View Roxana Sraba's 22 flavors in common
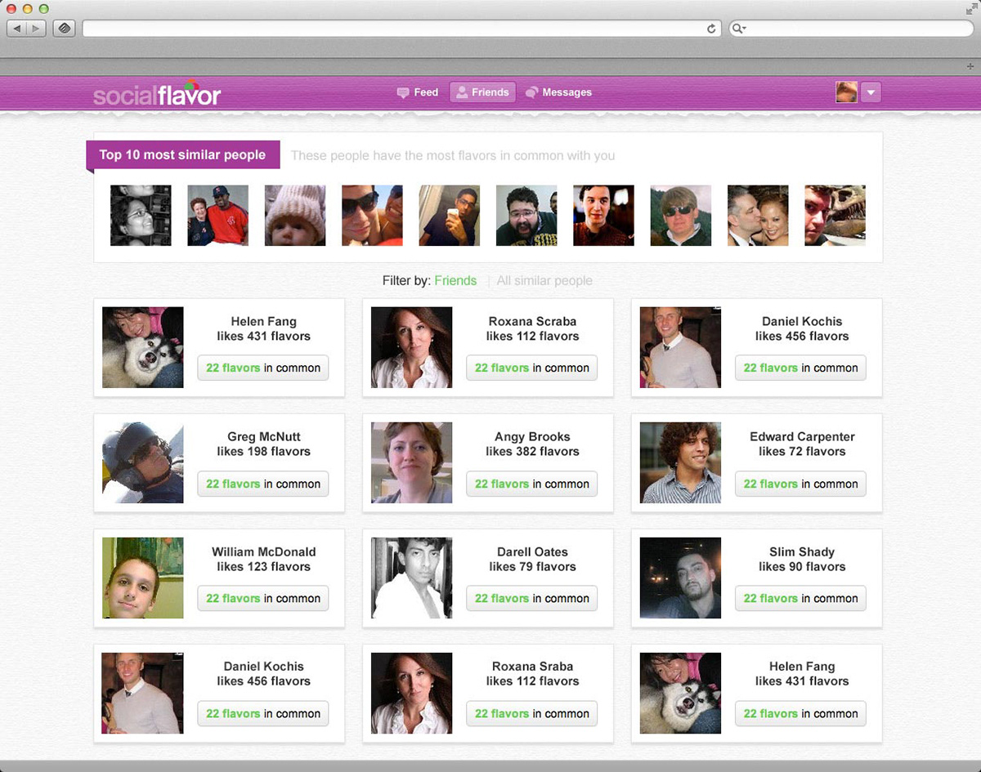The width and height of the screenshot is (981, 772). tap(532, 713)
